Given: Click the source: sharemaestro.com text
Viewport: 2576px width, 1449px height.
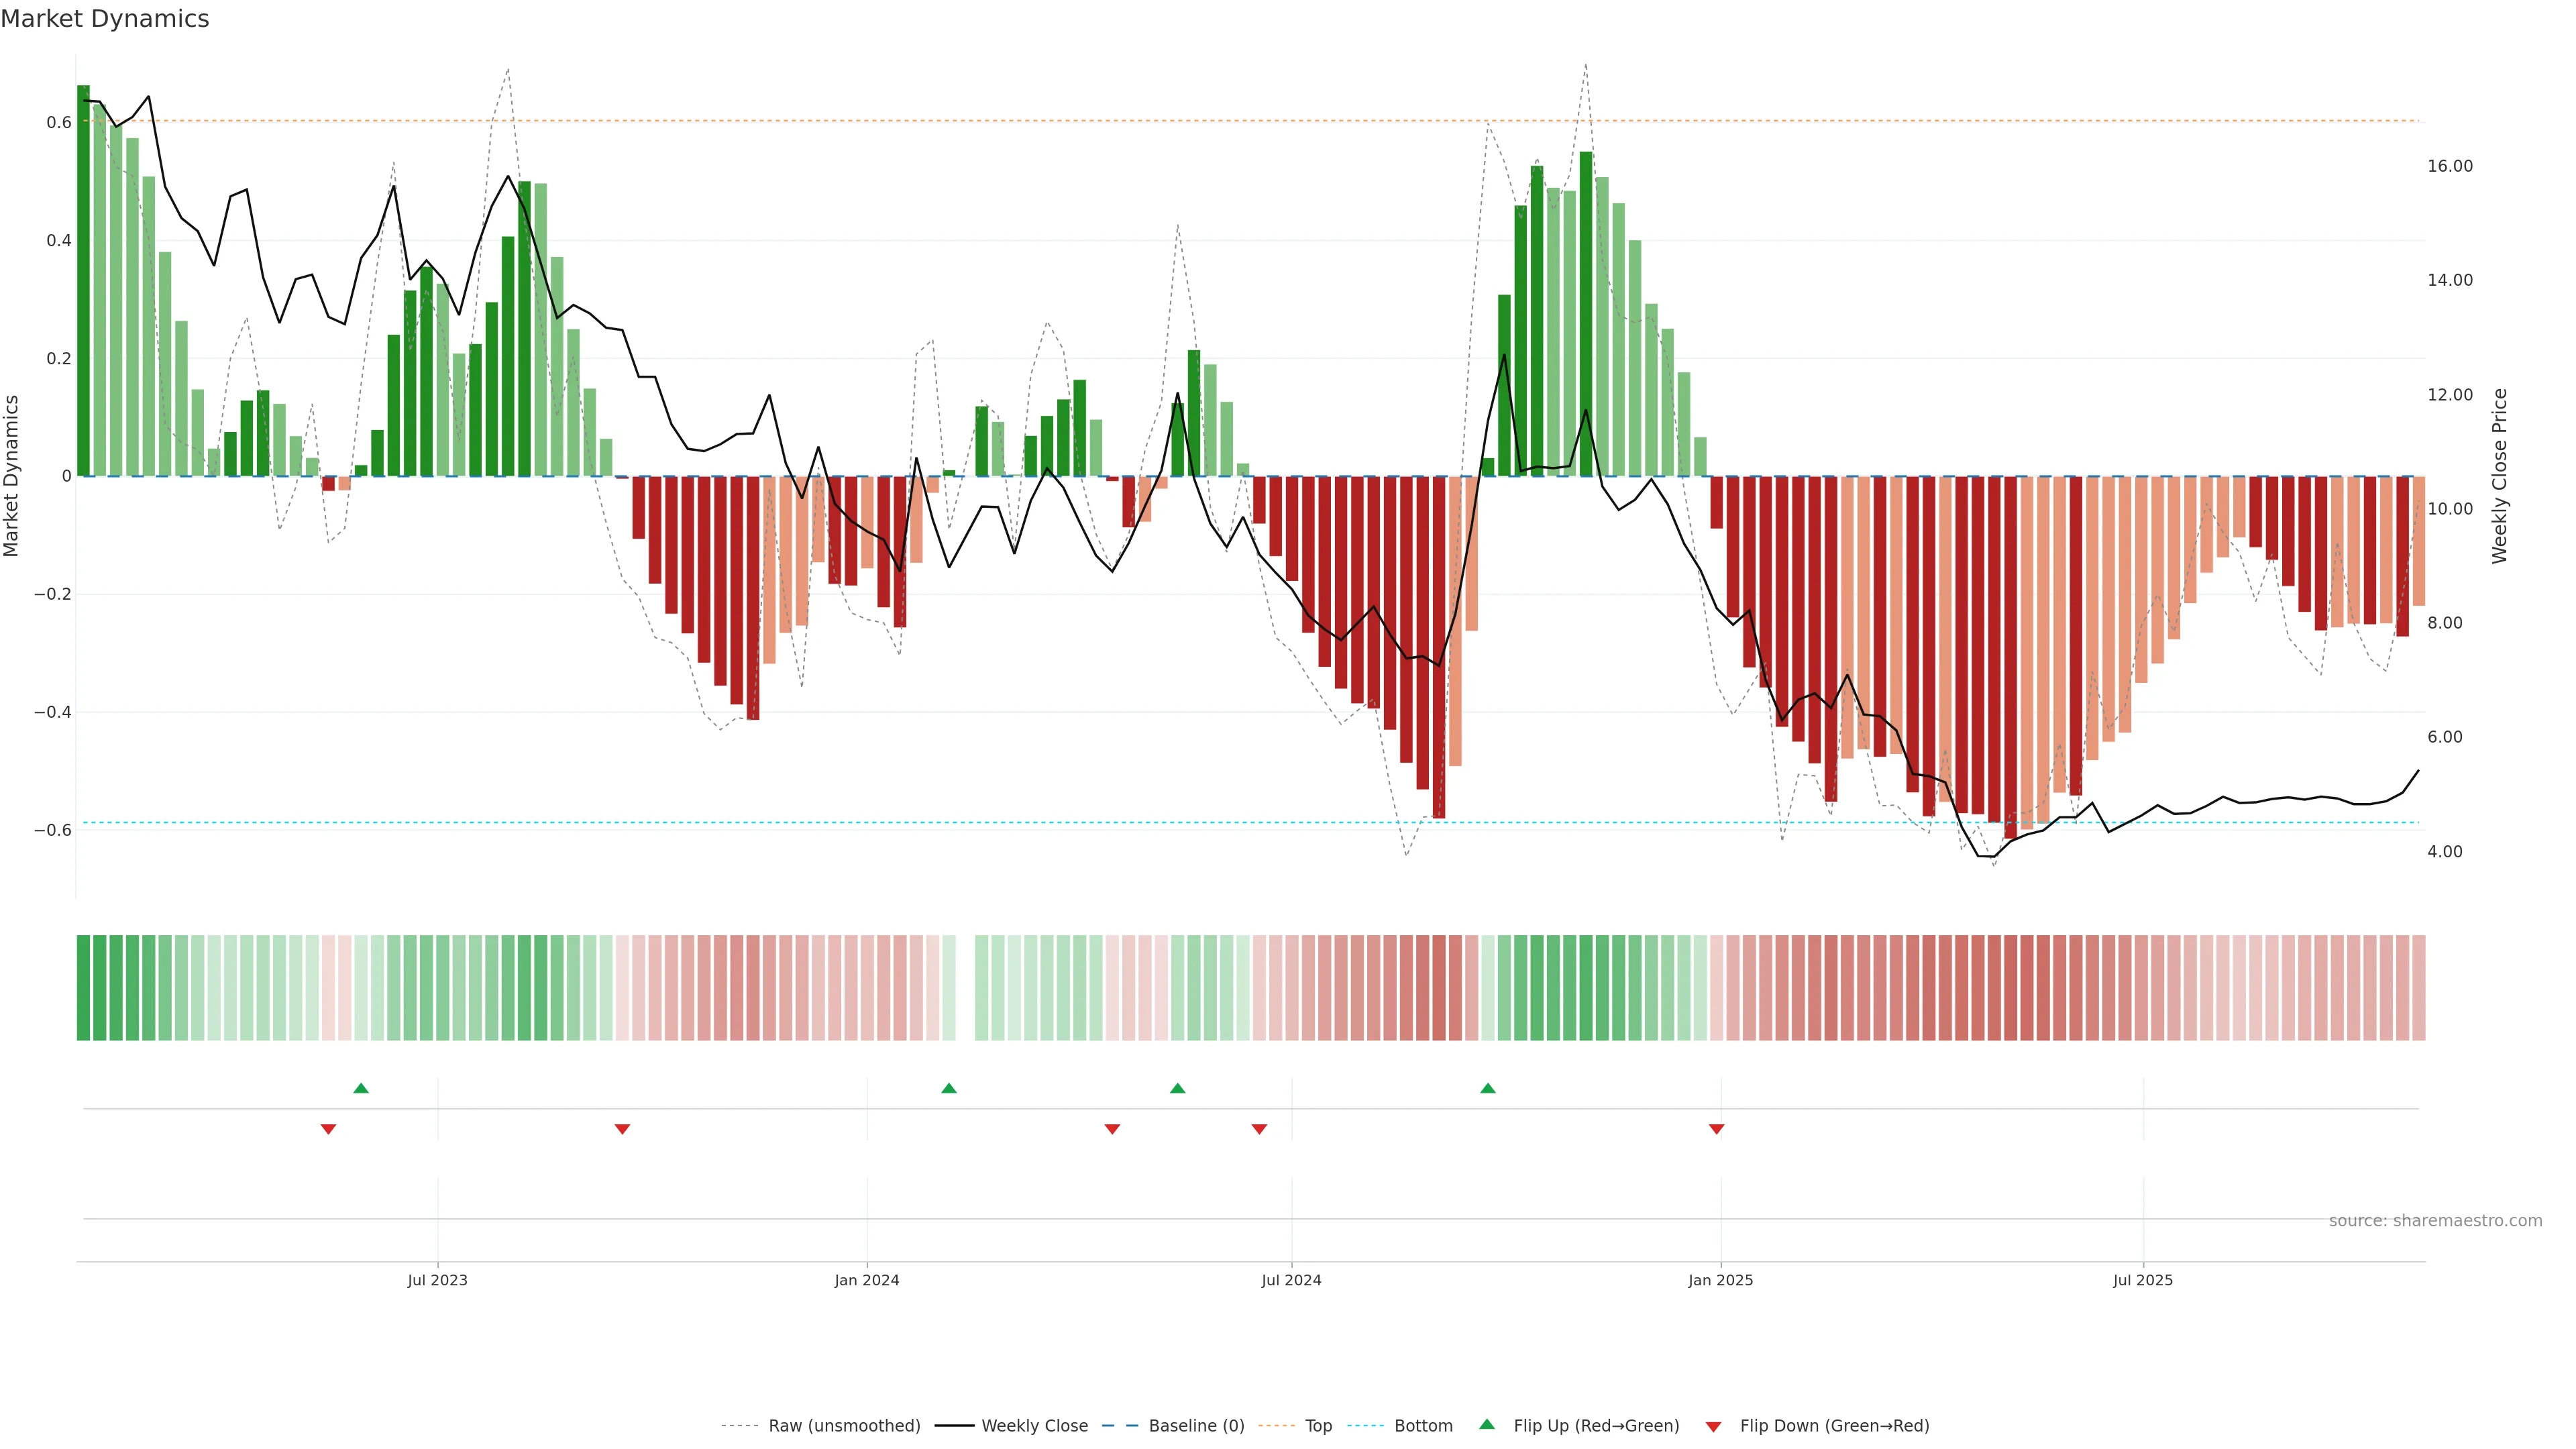Looking at the screenshot, I should pyautogui.click(x=2435, y=1221).
